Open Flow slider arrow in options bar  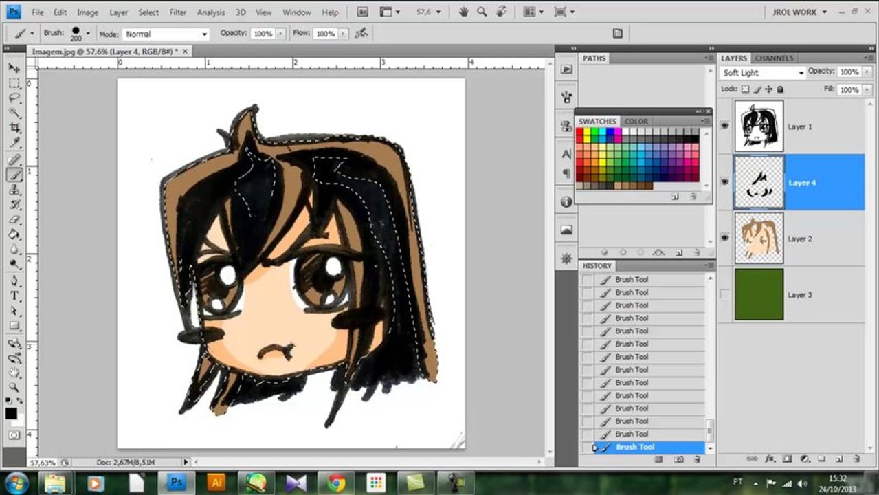point(343,34)
